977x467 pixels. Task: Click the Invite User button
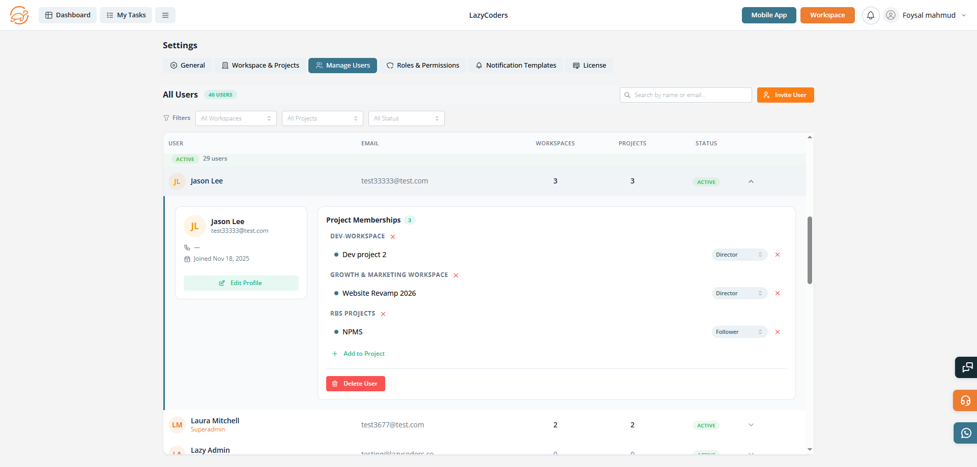[785, 95]
